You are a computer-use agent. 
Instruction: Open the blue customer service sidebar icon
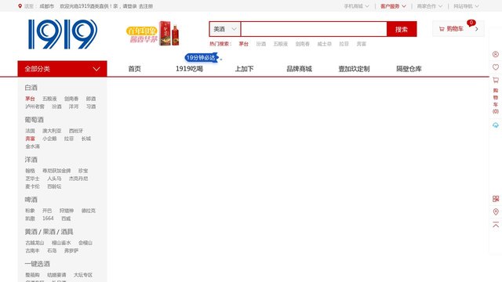coord(496,125)
